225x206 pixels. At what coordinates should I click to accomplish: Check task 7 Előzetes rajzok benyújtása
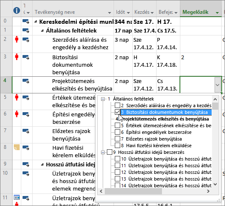117,139
